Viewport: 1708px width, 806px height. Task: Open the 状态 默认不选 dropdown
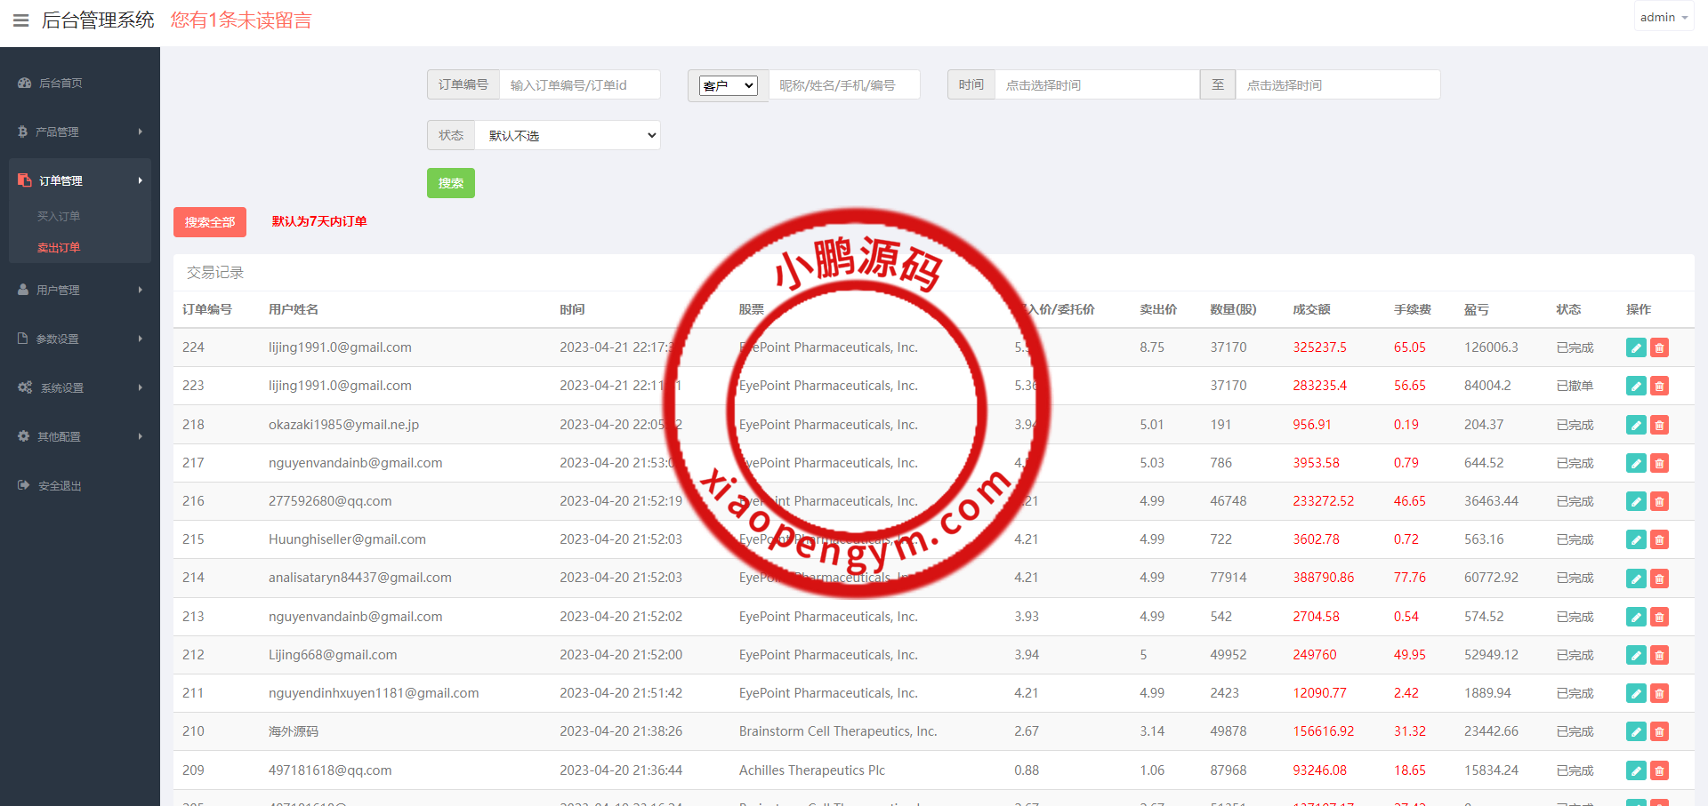[x=568, y=135]
